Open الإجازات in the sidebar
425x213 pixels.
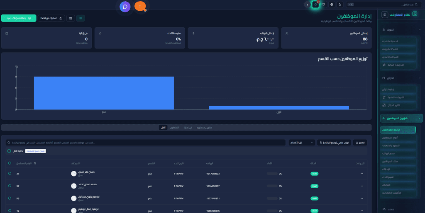click(398, 169)
